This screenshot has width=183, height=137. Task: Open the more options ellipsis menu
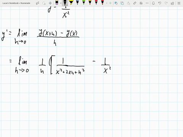147,3
